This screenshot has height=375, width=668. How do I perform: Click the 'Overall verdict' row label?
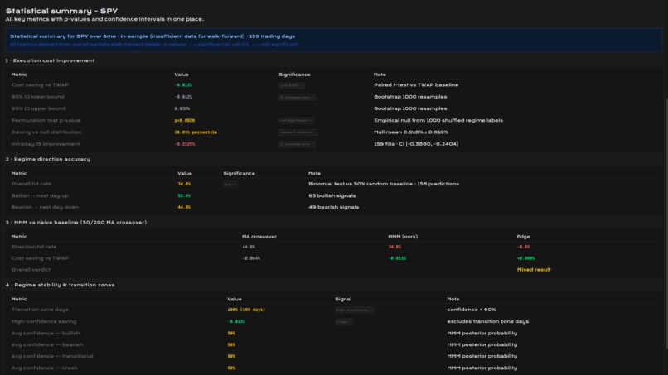coord(31,270)
